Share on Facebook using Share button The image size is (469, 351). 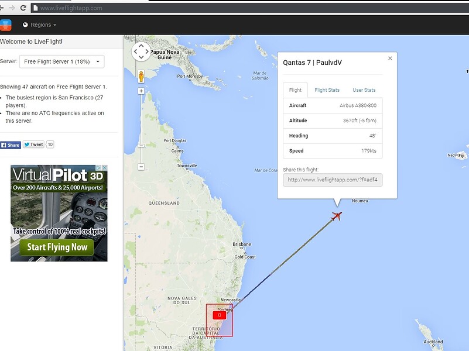click(11, 145)
